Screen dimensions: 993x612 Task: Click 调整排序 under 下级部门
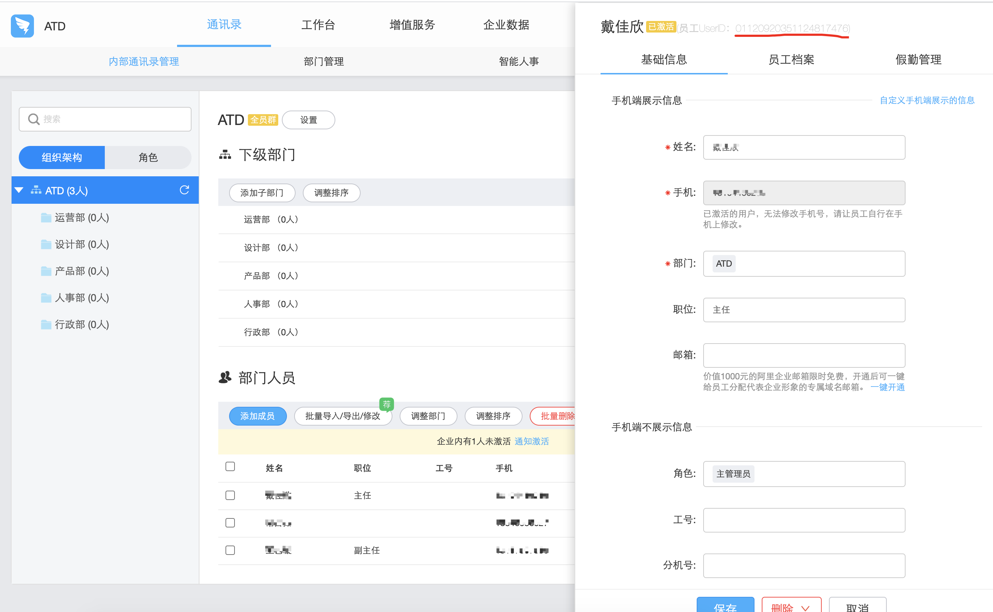[331, 193]
